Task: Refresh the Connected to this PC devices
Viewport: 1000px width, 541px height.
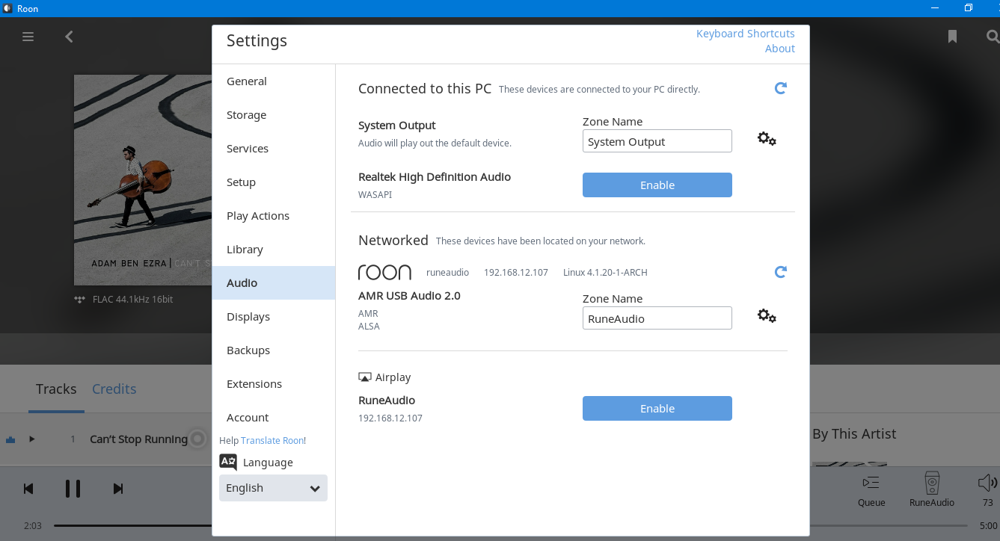Action: pos(780,88)
